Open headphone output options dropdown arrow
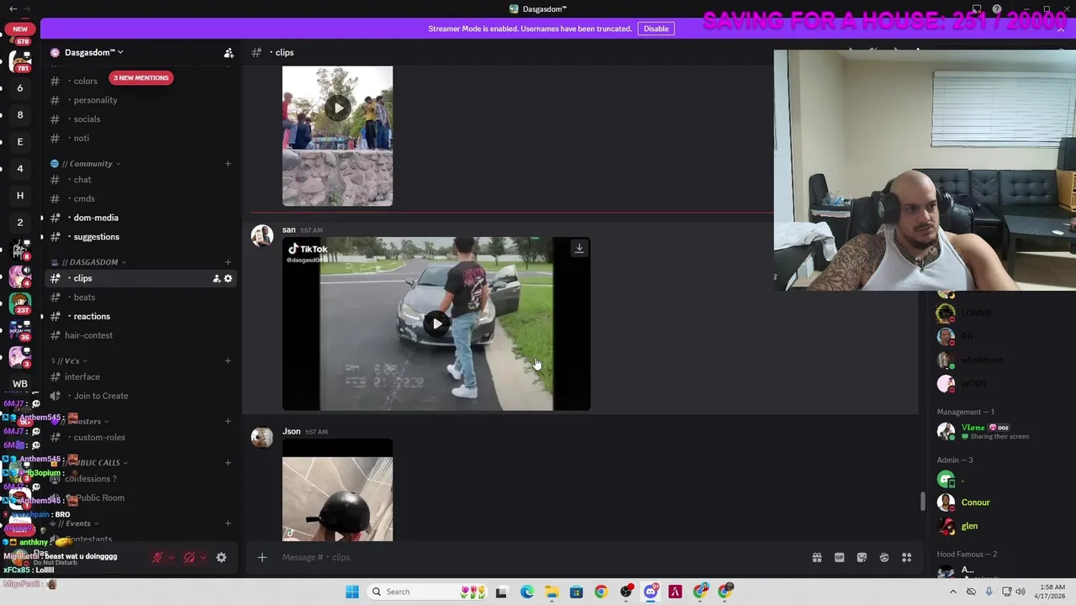Screen dimensions: 1076x605 click(203, 557)
